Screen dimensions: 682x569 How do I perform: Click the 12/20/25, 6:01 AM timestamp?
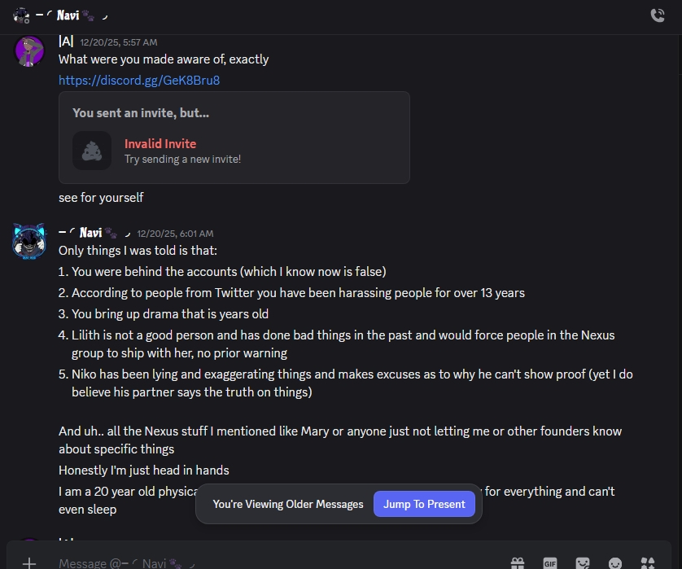point(175,234)
